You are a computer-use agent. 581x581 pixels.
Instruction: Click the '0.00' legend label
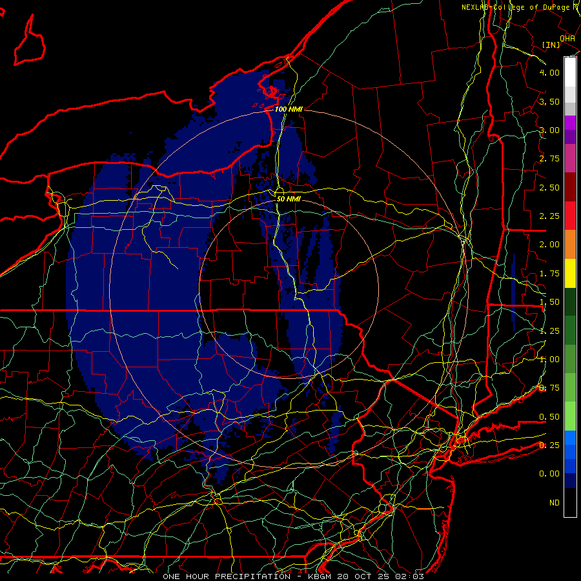click(549, 474)
